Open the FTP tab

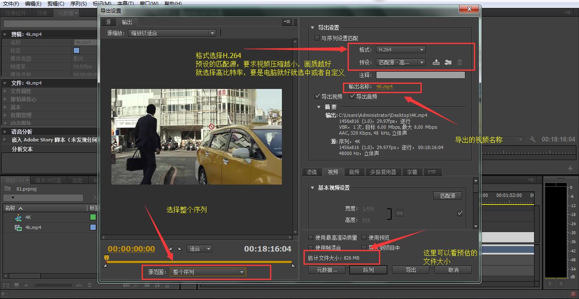pyautogui.click(x=432, y=172)
